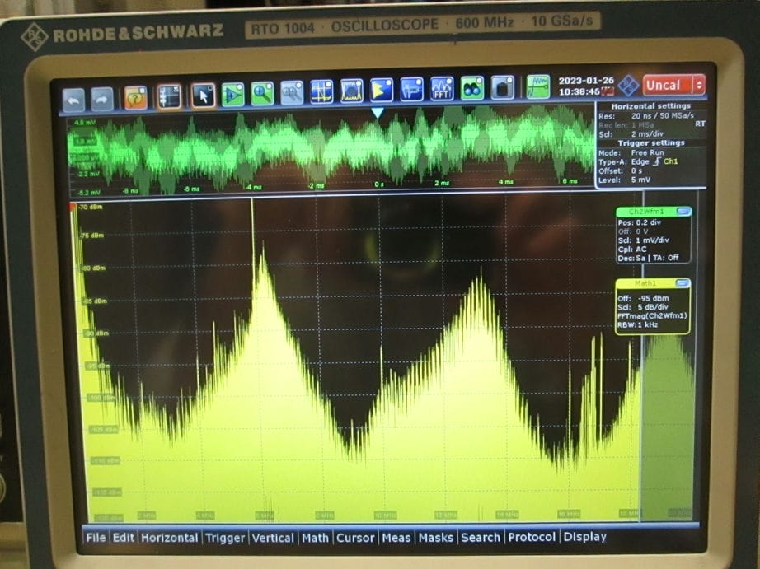Click the 'Free Run' trigger mode value
The height and width of the screenshot is (569, 760).
(x=647, y=152)
